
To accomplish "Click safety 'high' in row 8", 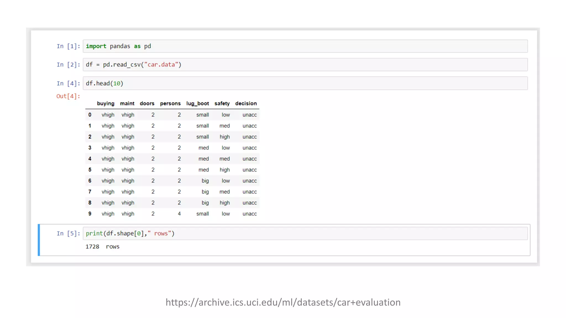I will coord(225,203).
